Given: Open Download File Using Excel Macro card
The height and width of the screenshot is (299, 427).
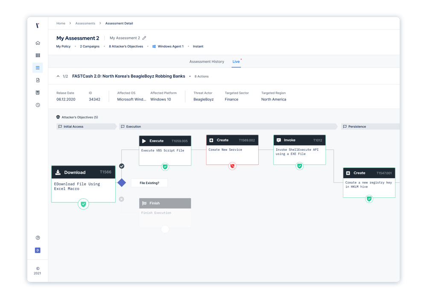Looking at the screenshot, I should [x=83, y=184].
